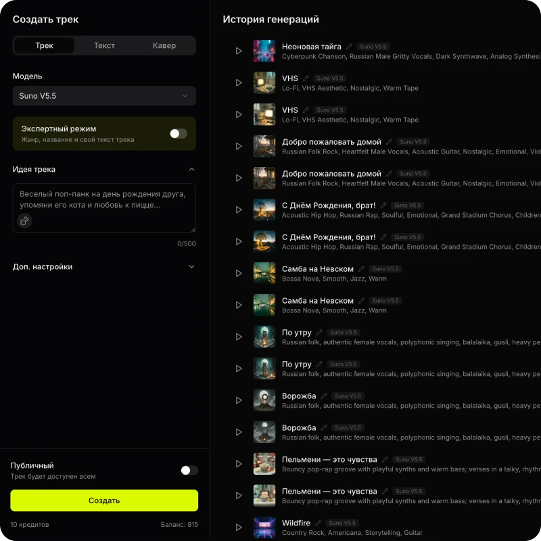Switch to the Текст tab
The height and width of the screenshot is (541, 541).
pyautogui.click(x=104, y=46)
